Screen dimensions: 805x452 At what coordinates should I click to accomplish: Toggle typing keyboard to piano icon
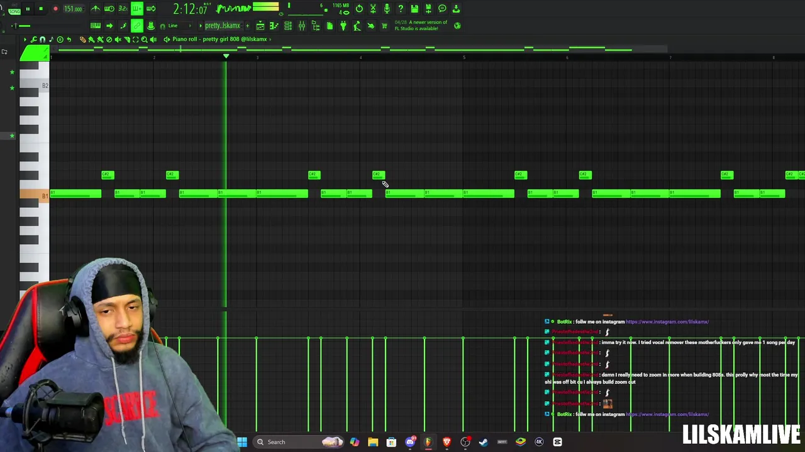point(95,26)
